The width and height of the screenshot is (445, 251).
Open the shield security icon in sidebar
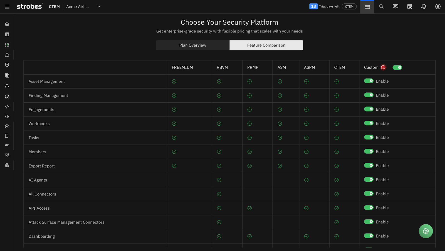tap(7, 65)
